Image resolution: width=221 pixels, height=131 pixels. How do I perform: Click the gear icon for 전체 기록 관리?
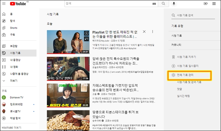click(x=173, y=75)
